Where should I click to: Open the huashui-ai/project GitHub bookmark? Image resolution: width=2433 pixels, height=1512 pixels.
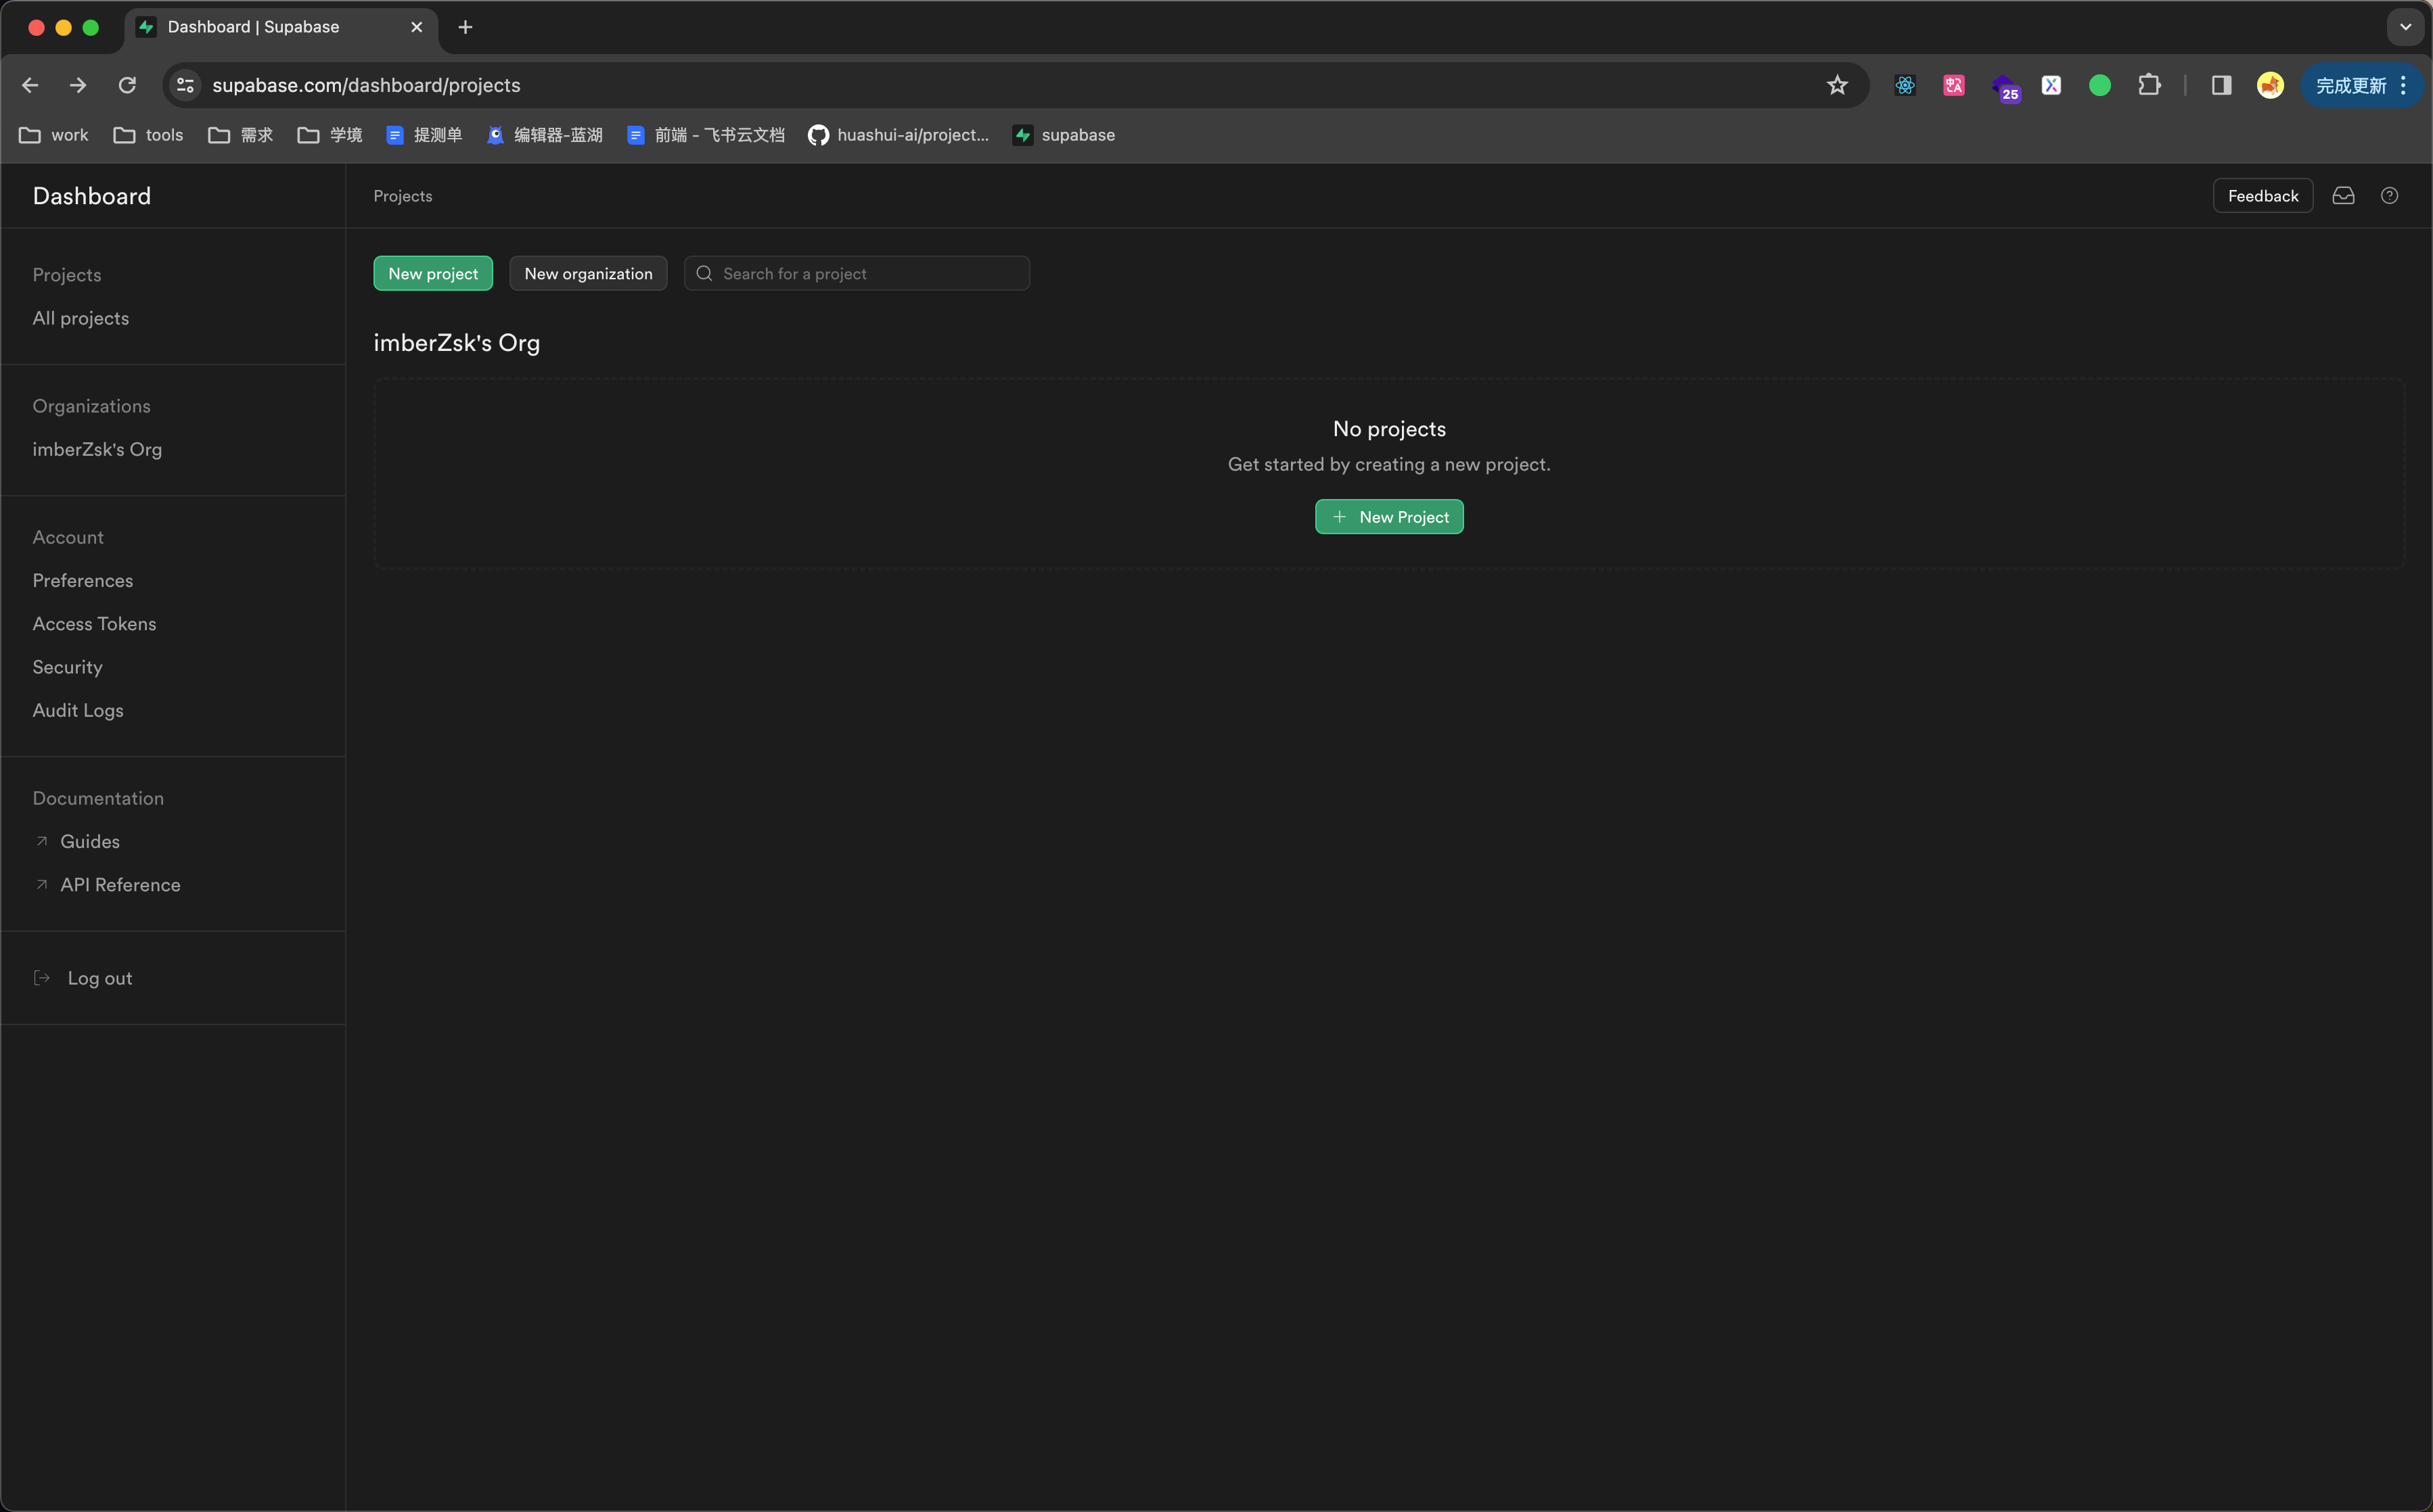(x=899, y=135)
